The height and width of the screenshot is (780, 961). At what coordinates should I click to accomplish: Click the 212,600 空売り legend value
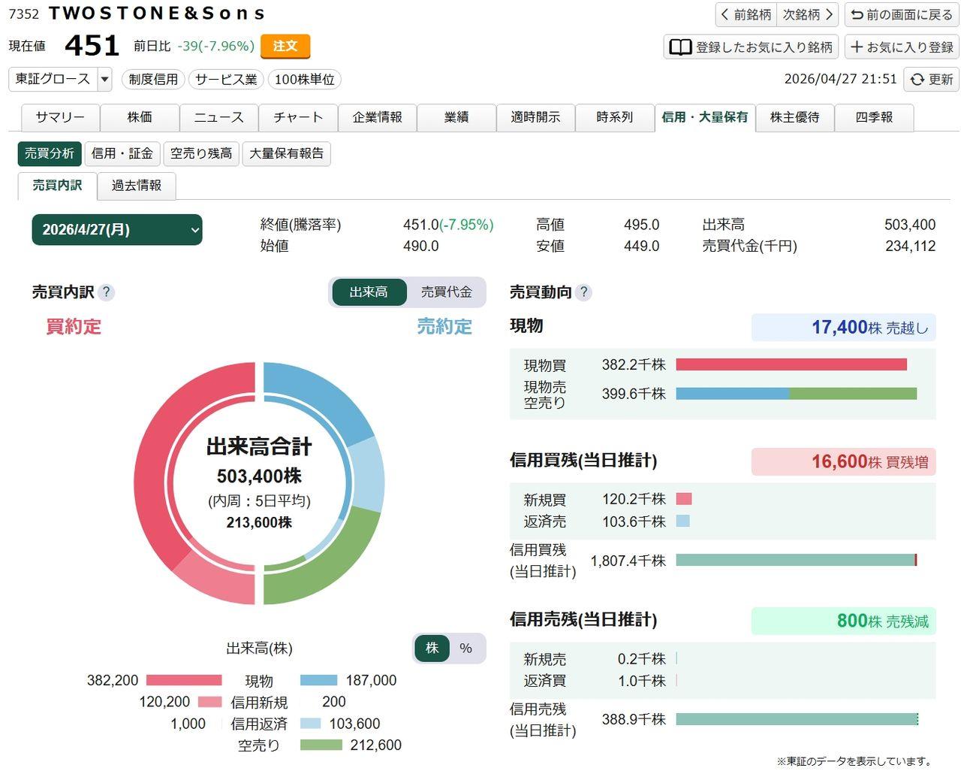point(376,745)
